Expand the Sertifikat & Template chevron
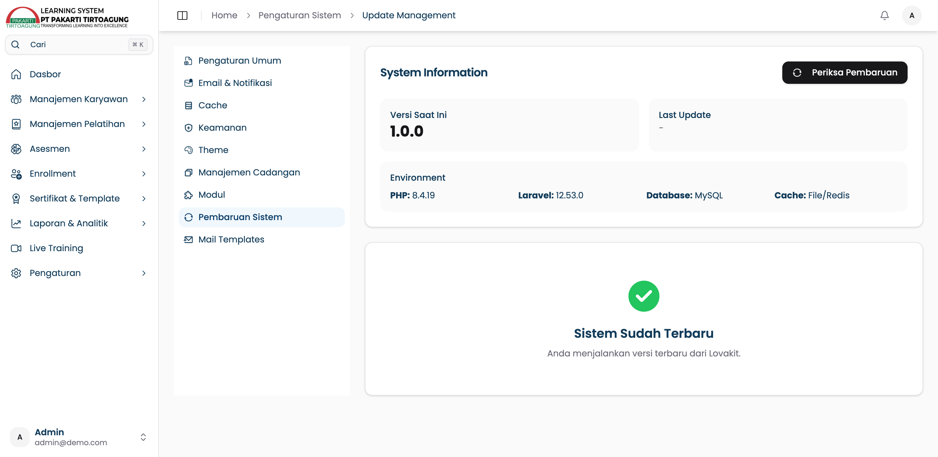The width and height of the screenshot is (938, 457). pos(144,199)
